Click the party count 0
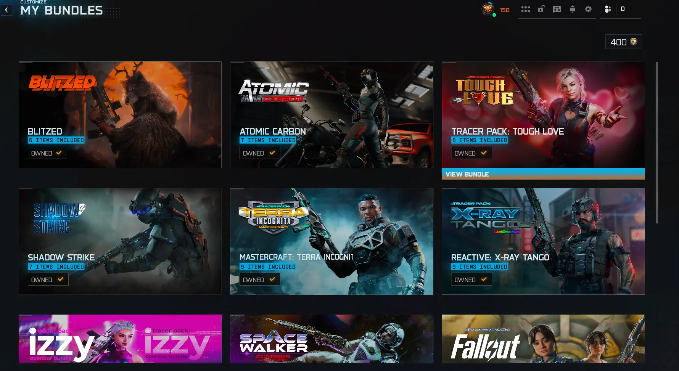 point(623,9)
